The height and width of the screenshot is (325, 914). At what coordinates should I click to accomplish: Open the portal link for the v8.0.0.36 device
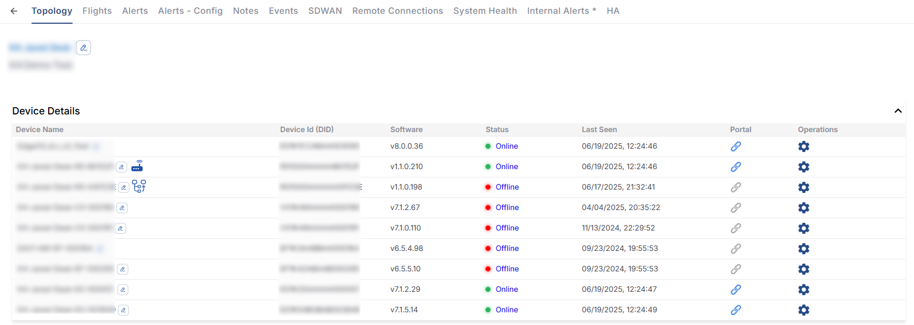(x=736, y=146)
